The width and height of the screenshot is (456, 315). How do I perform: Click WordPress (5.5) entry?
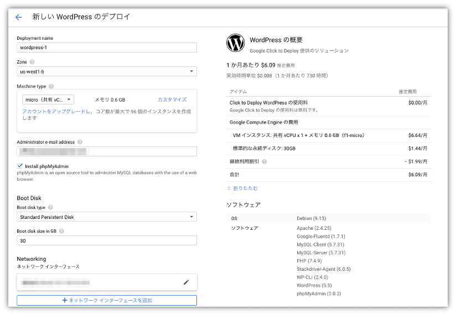click(314, 285)
